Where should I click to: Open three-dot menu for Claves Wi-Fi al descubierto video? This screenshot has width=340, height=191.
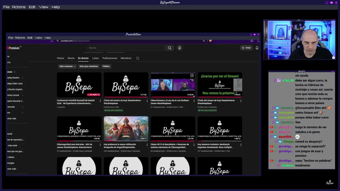(x=194, y=145)
